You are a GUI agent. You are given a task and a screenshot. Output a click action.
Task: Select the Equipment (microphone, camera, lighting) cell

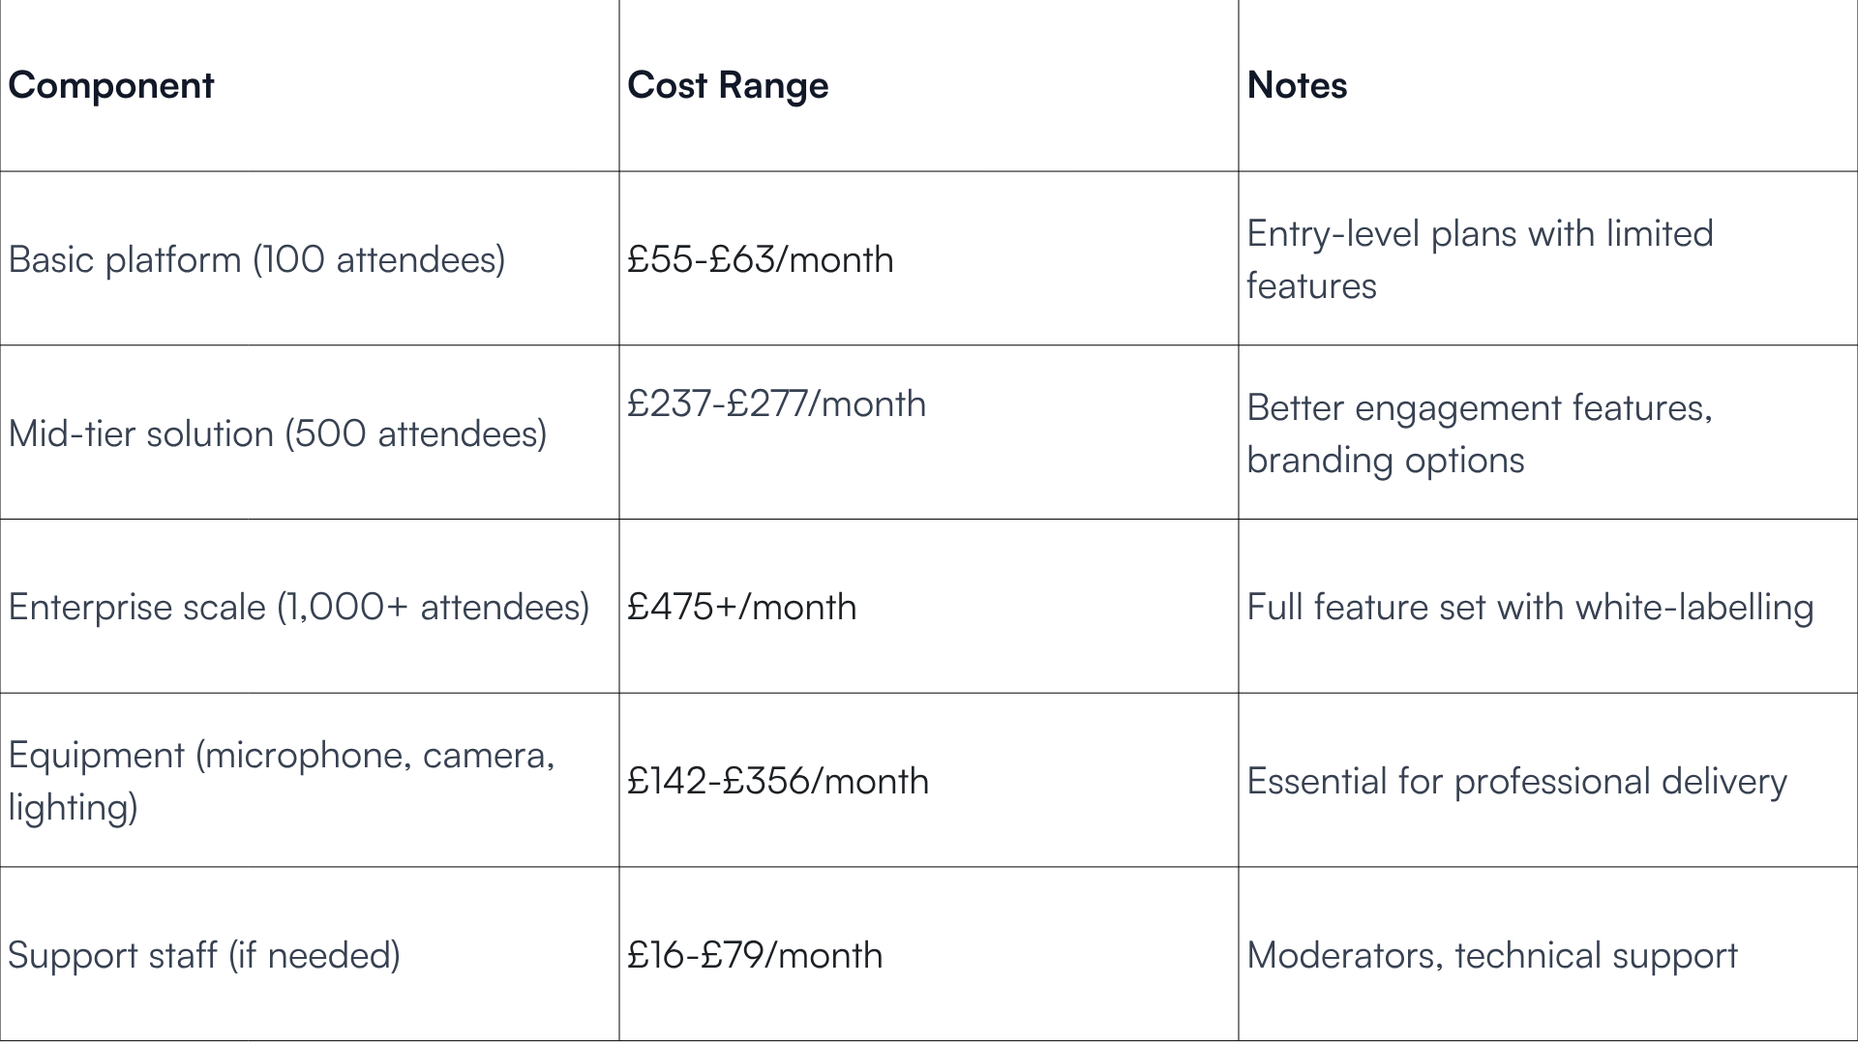(310, 780)
